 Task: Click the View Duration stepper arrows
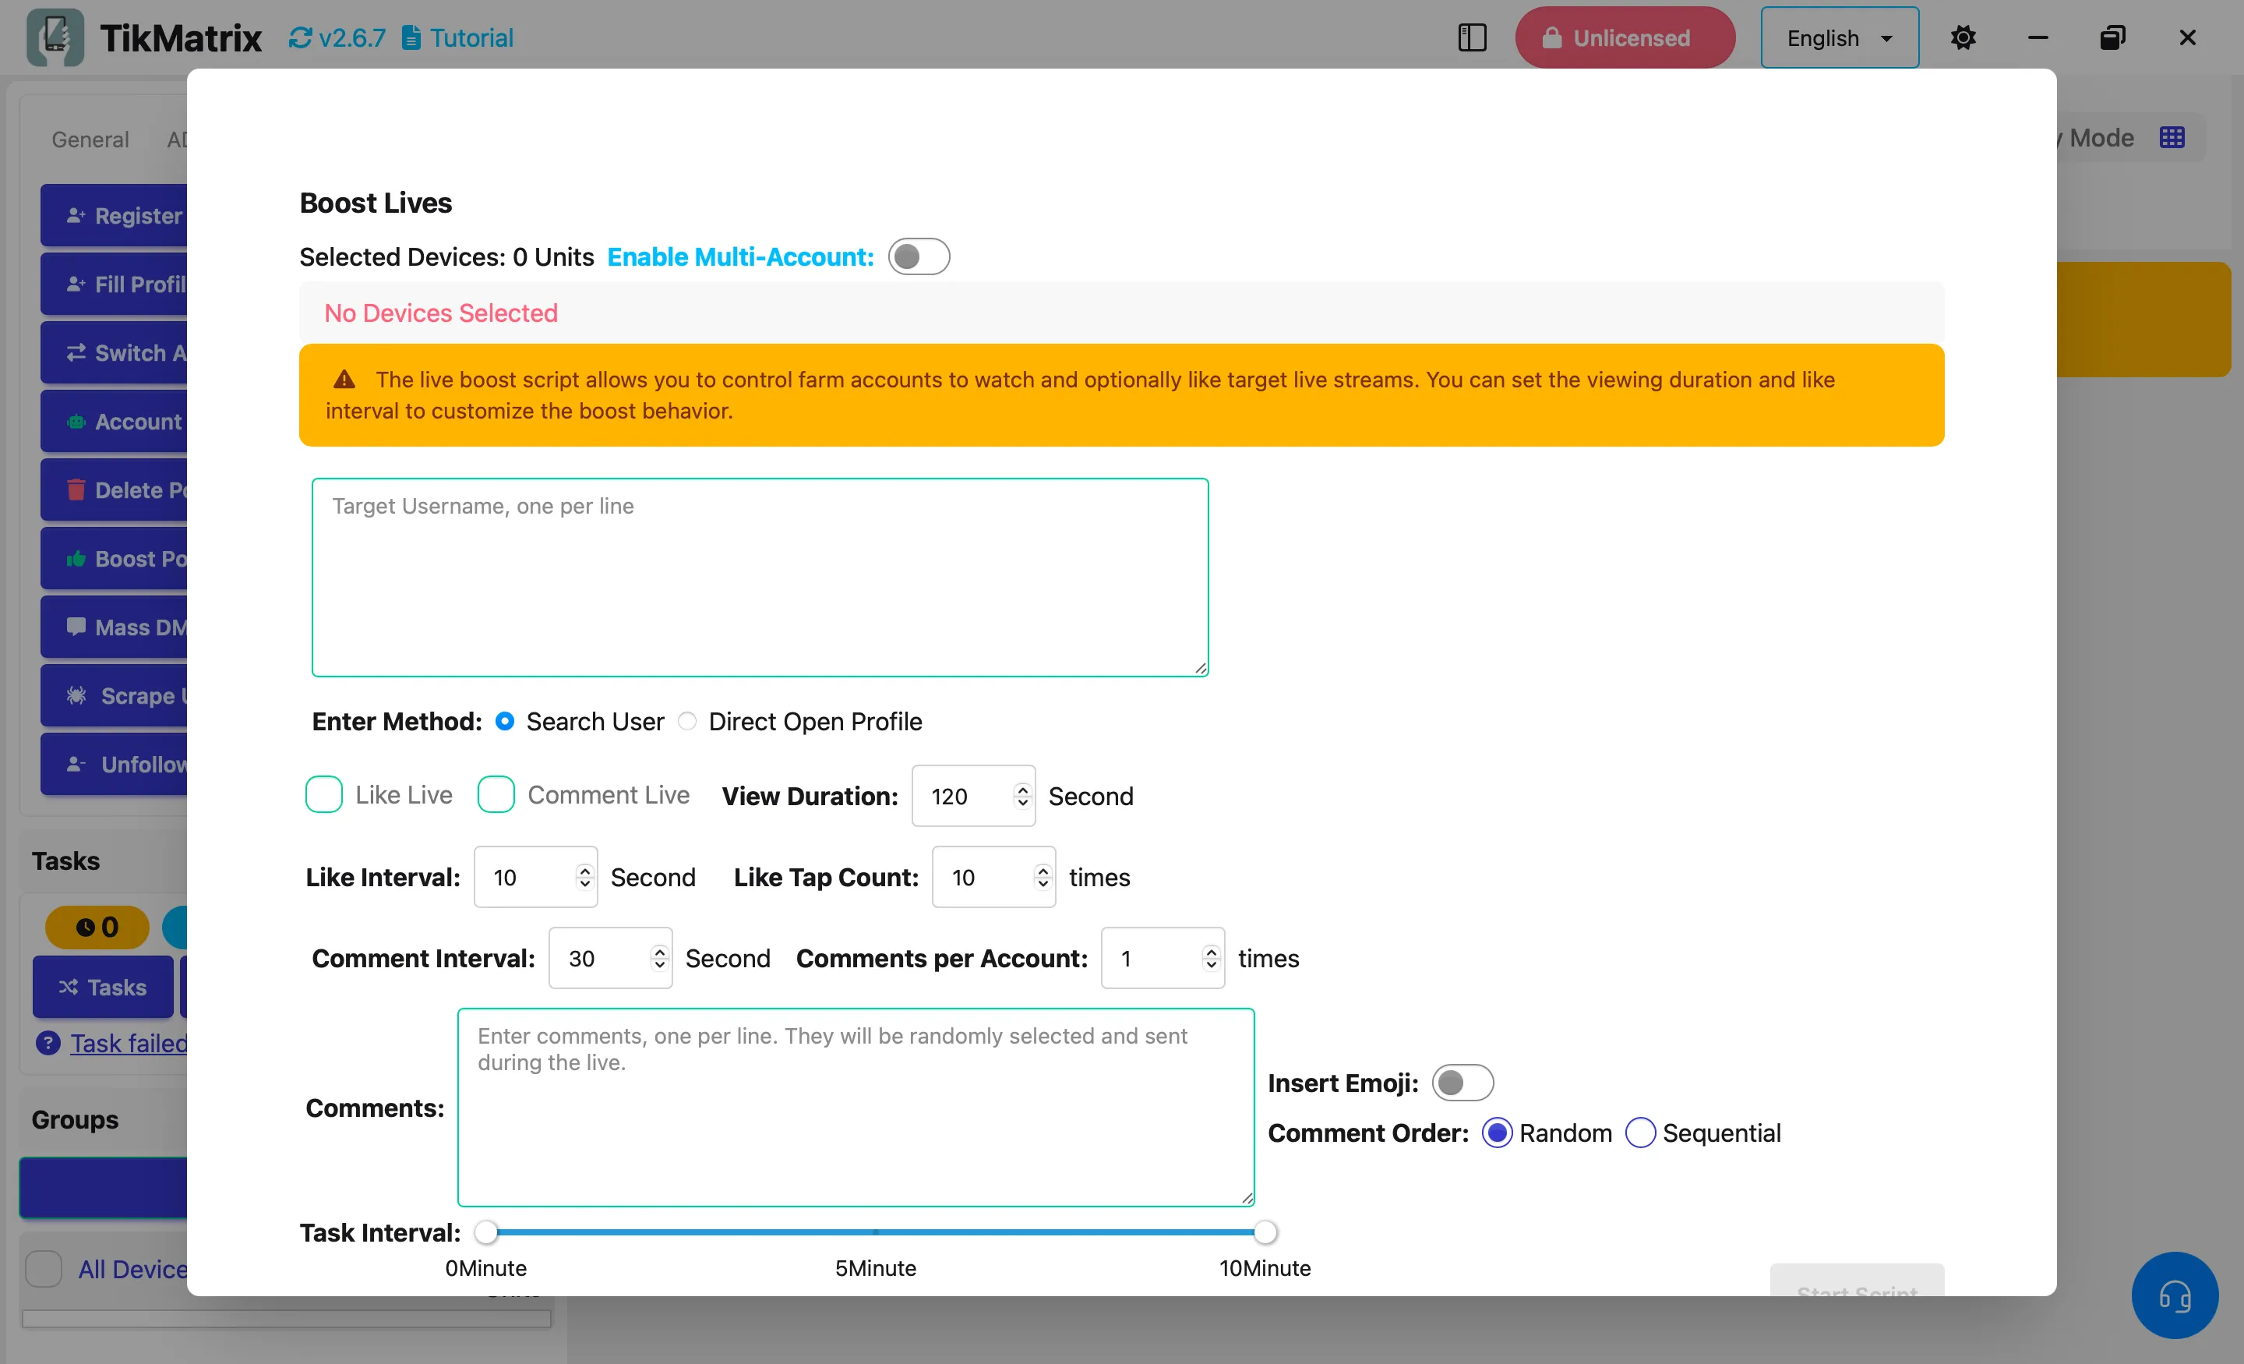pyautogui.click(x=1021, y=796)
